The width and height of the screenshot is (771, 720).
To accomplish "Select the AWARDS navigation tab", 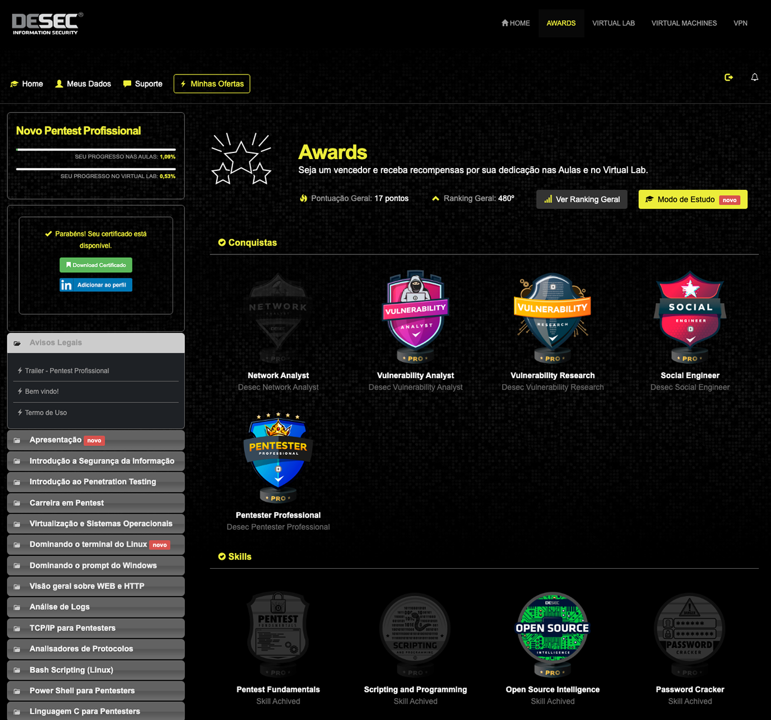I will click(x=561, y=23).
